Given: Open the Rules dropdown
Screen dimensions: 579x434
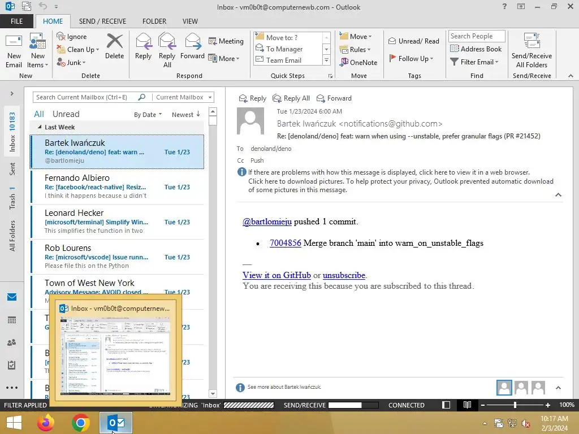Looking at the screenshot, I should pyautogui.click(x=355, y=49).
